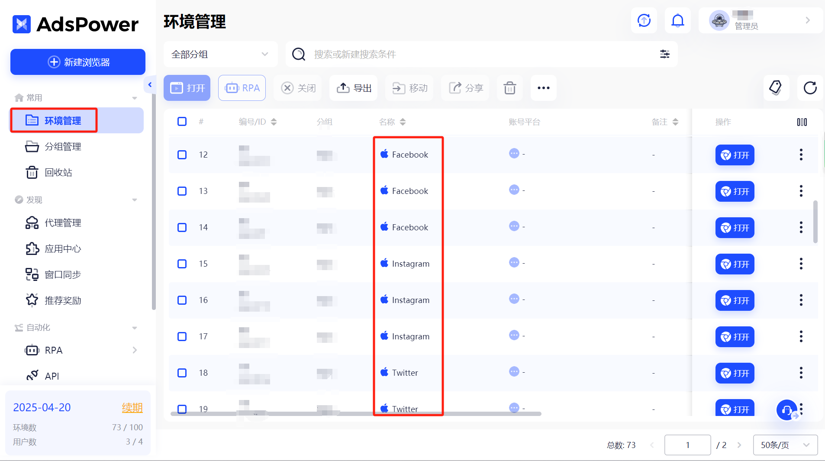Open 应用中心 in the sidebar
The height and width of the screenshot is (461, 825).
pyautogui.click(x=63, y=248)
